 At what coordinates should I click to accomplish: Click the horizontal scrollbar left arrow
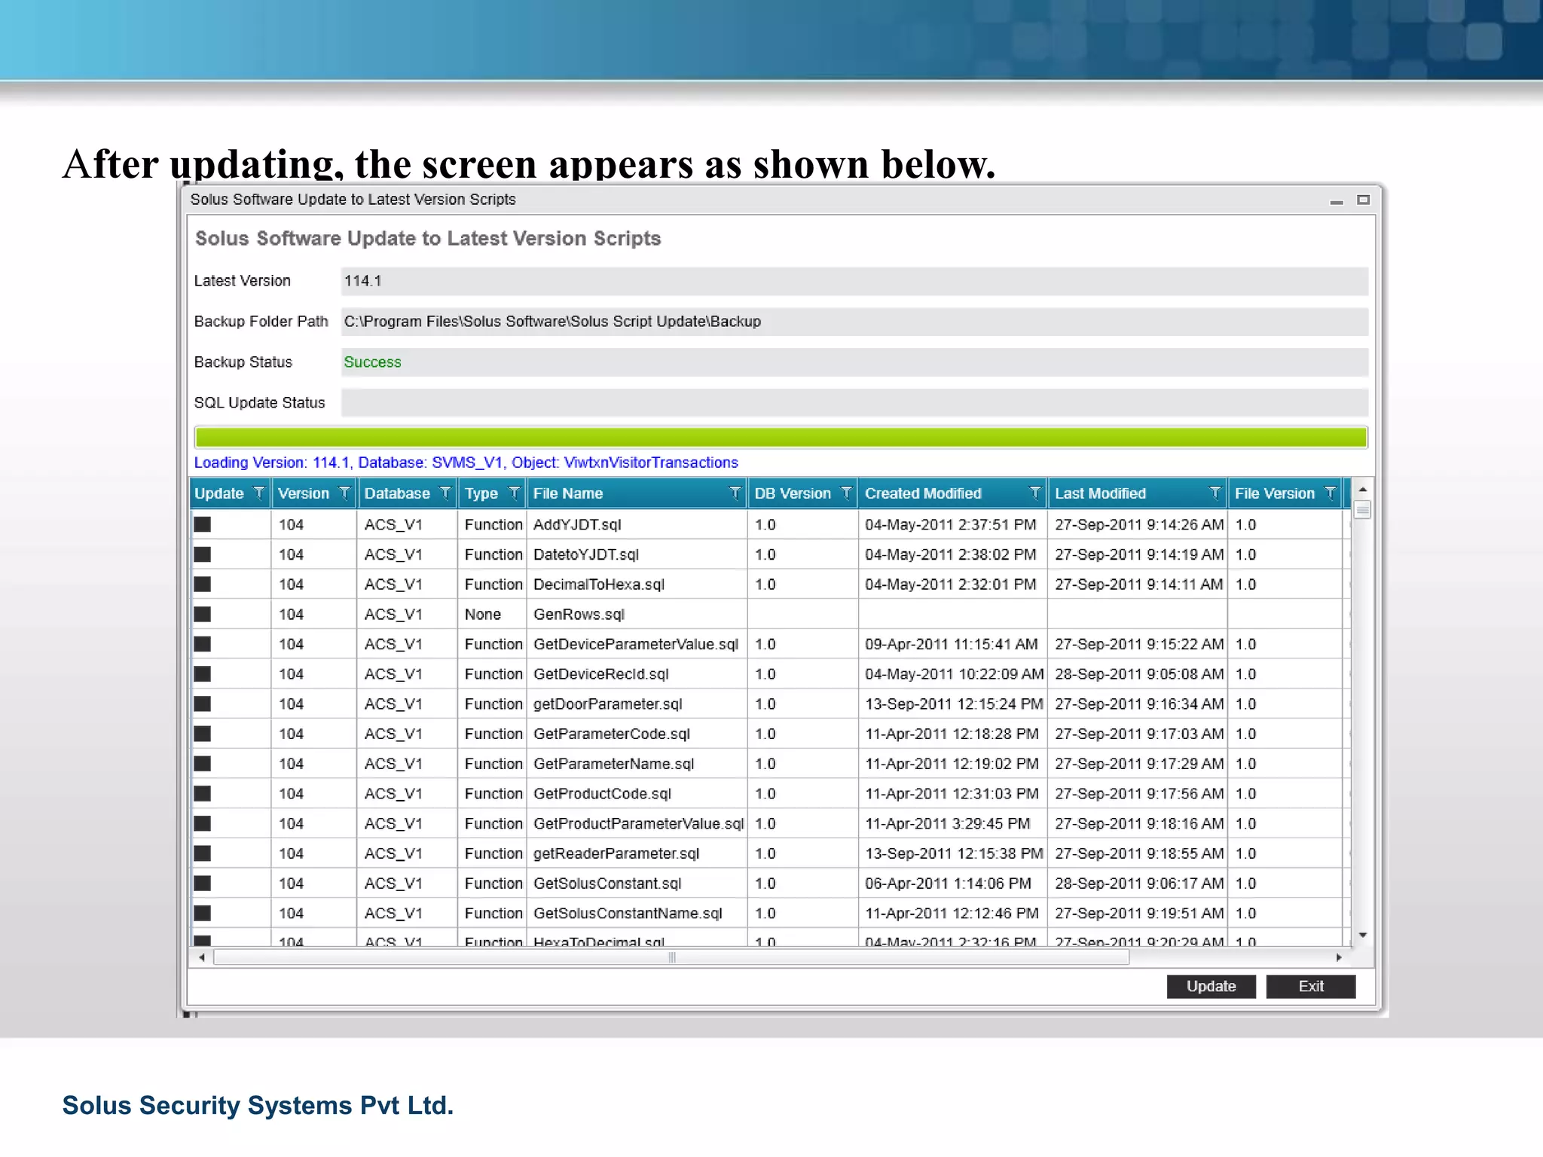pyautogui.click(x=202, y=957)
